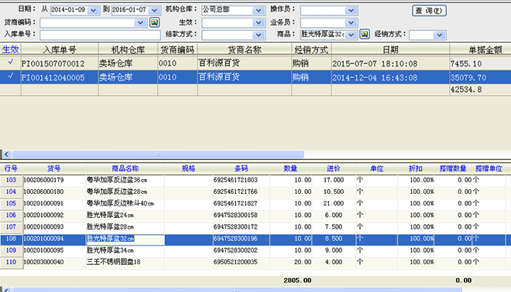Viewport: 511px width, 292px height.
Task: Click product name 胜光特厚盆24cm
Action: pos(110,215)
